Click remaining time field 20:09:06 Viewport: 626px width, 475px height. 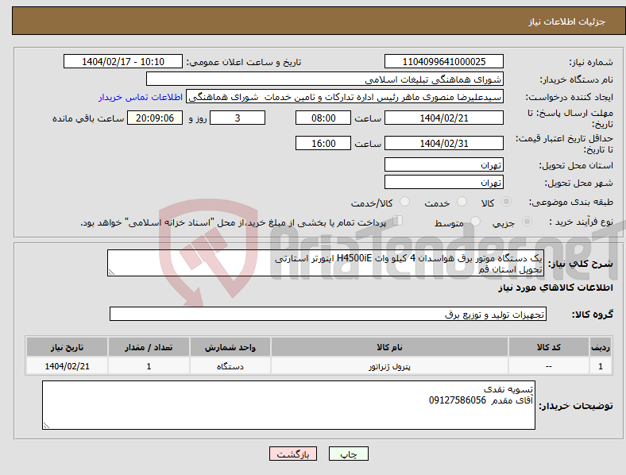[155, 118]
